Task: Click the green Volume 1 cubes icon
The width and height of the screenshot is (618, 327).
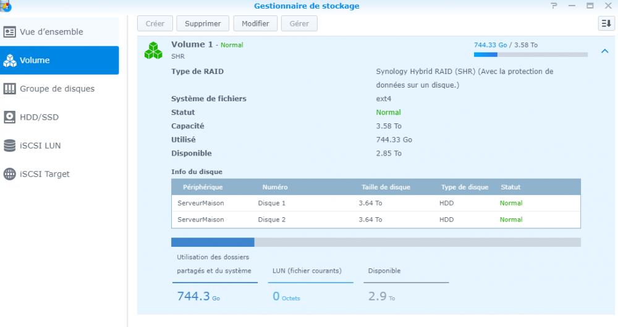Action: click(153, 51)
